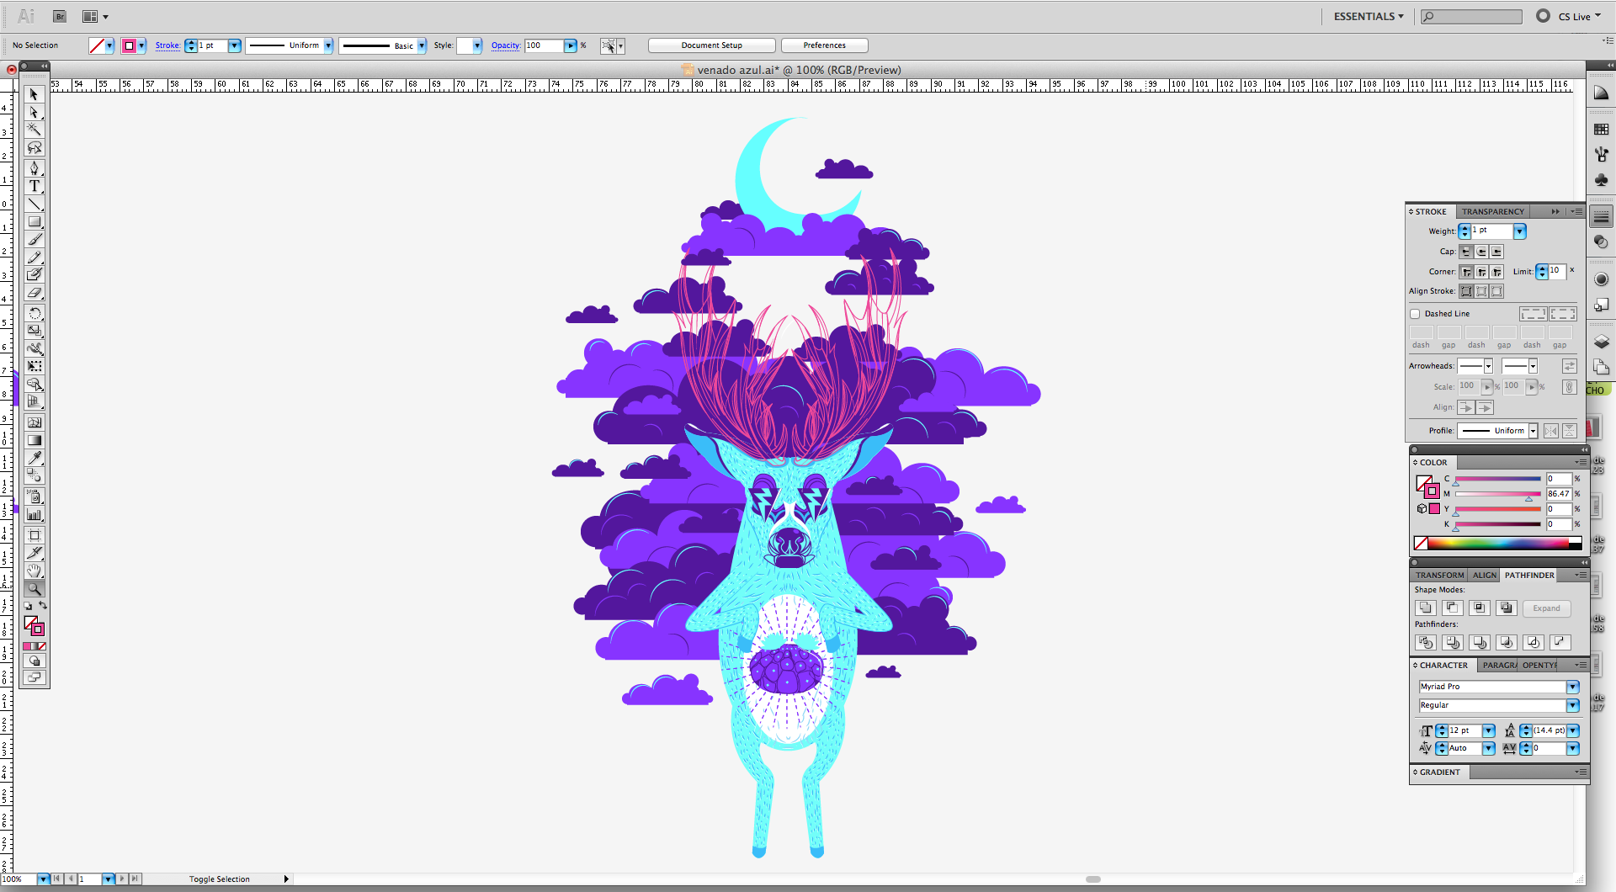The width and height of the screenshot is (1616, 892).
Task: Select the Rectangle tool
Action: (x=34, y=222)
